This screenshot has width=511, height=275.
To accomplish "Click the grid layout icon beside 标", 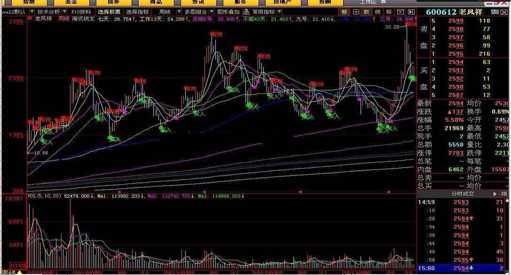I will tap(356, 12).
